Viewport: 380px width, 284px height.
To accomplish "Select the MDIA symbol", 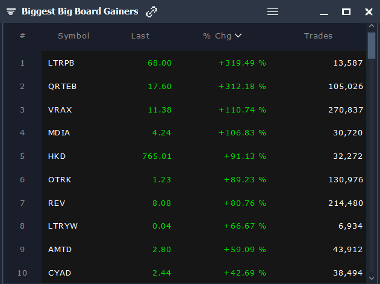I will click(x=59, y=133).
